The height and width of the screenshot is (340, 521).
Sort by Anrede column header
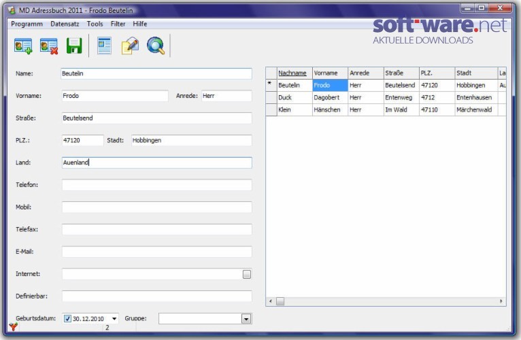[x=366, y=73]
